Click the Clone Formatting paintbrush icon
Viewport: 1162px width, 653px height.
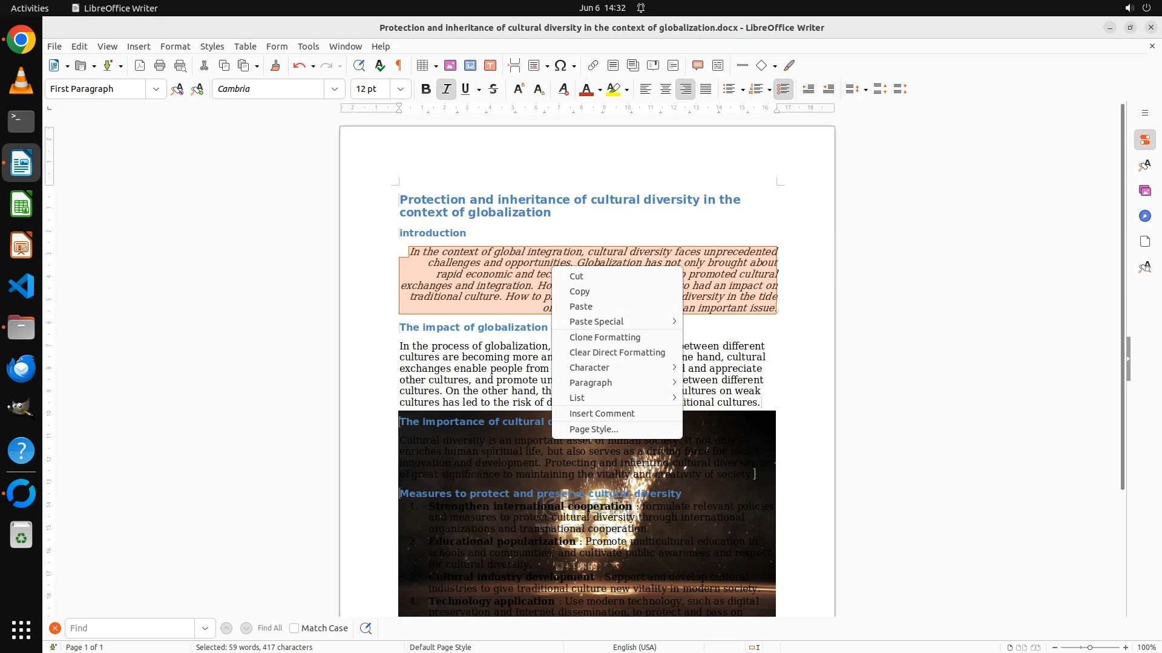tap(275, 65)
